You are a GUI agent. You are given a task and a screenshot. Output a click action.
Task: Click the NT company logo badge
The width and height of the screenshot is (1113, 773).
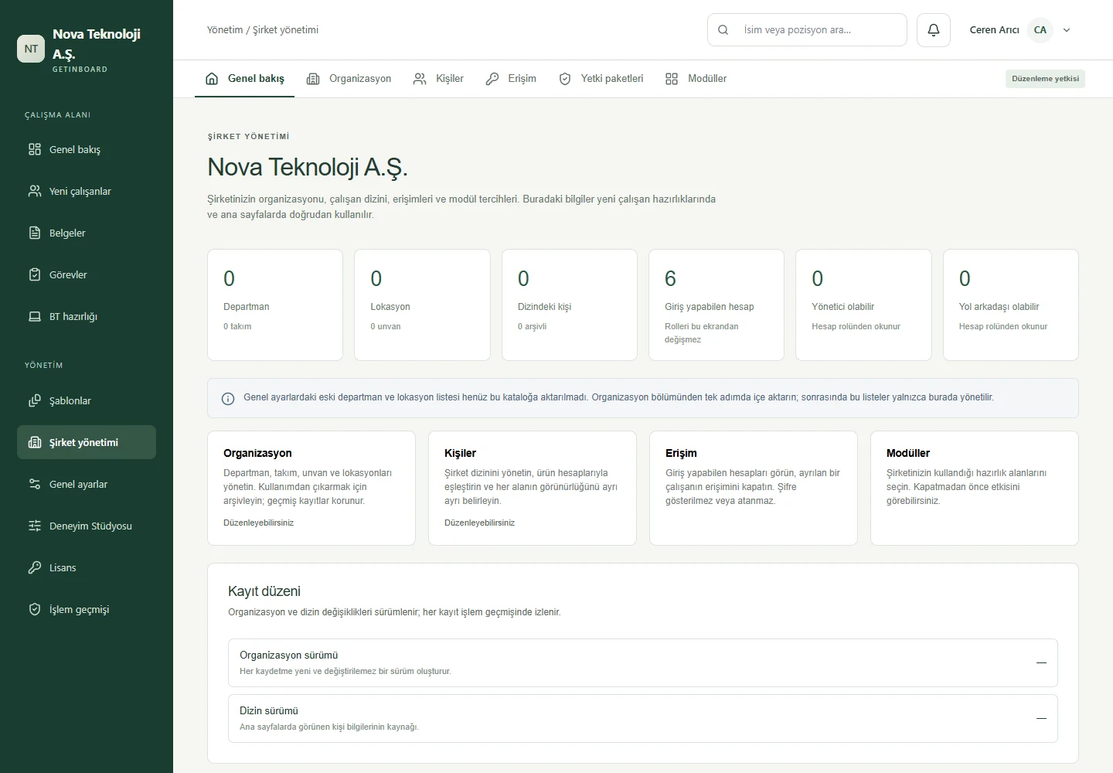pyautogui.click(x=31, y=49)
